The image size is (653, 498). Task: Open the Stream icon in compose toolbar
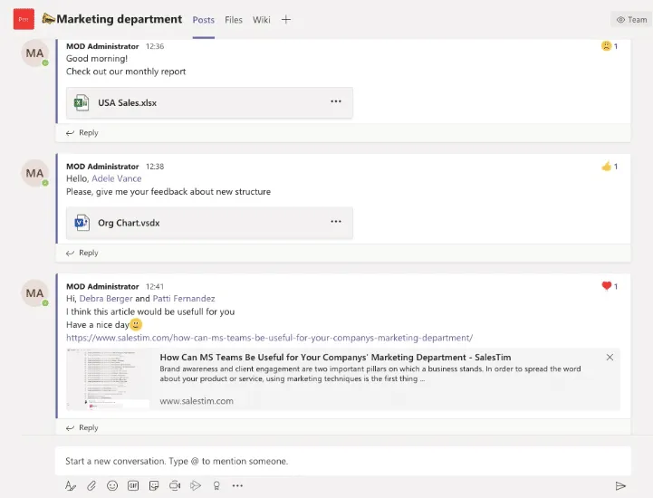point(196,485)
